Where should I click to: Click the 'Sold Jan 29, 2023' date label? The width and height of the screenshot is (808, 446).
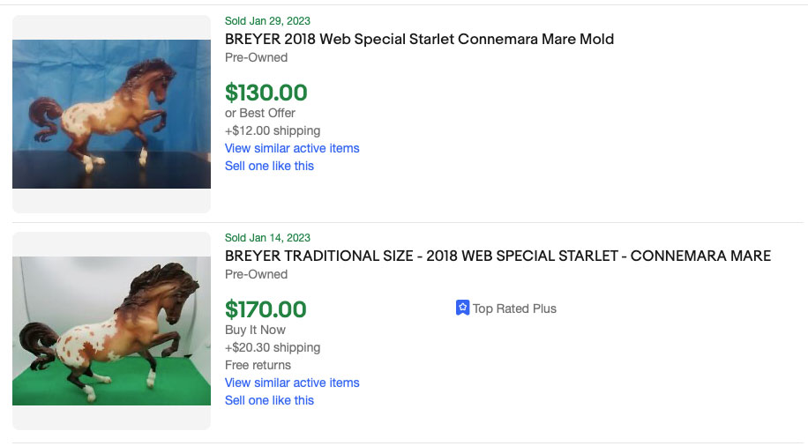click(x=267, y=21)
